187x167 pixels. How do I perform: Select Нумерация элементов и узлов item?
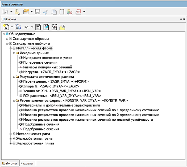click(48, 58)
